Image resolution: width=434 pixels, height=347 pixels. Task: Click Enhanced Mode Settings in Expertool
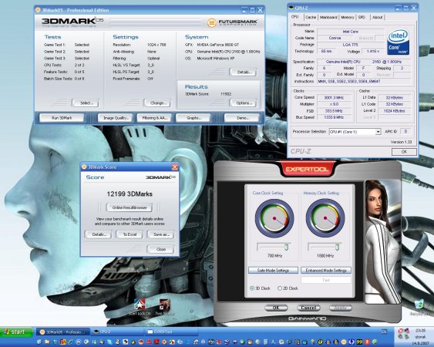(326, 271)
